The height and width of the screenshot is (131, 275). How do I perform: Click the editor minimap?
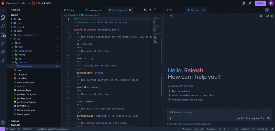[x=157, y=30]
